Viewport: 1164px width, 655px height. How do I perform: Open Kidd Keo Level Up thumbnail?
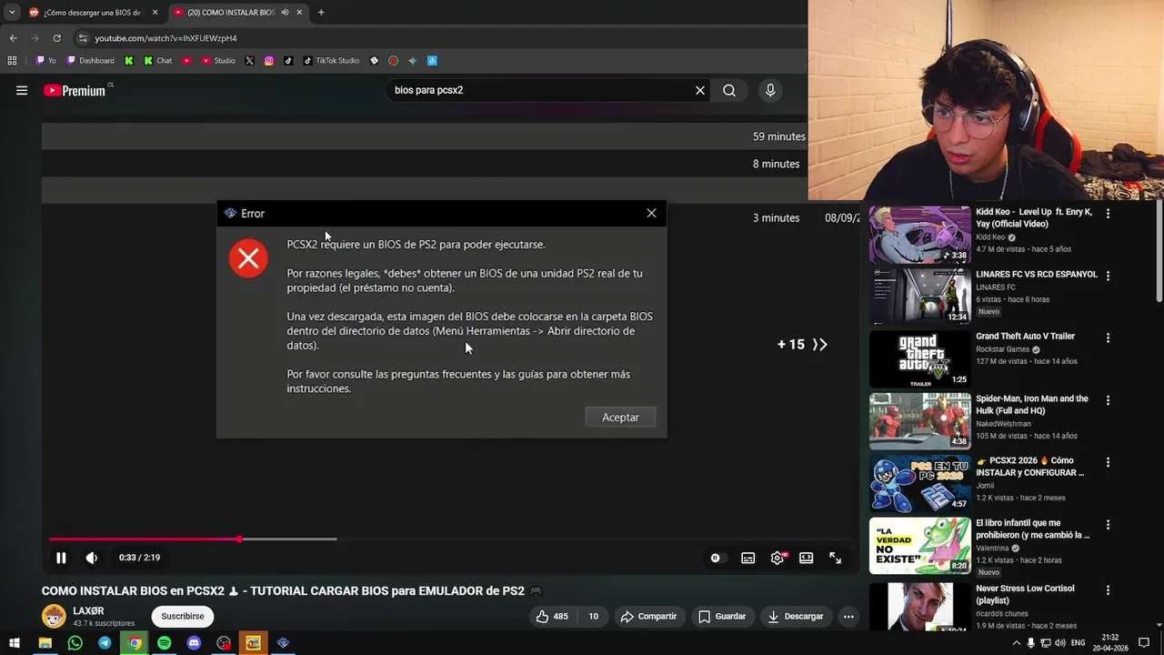pyautogui.click(x=919, y=235)
